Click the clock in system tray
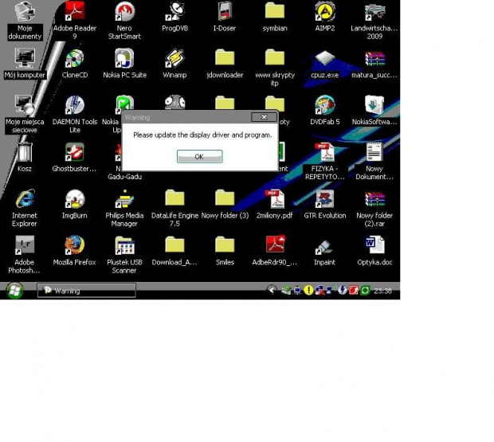494x442 pixels. [x=382, y=291]
